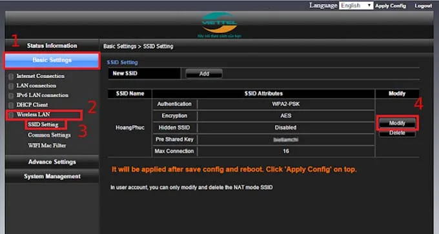Log out using the Logout link
The width and height of the screenshot is (439, 234).
coord(423,6)
